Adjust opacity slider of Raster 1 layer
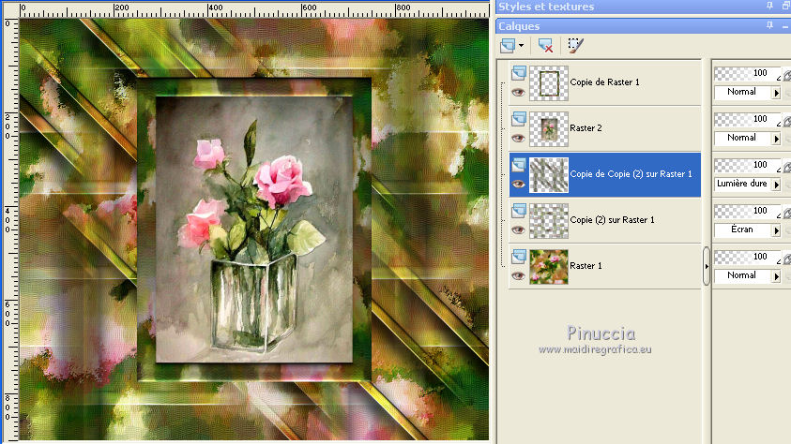791x444 pixels. pyautogui.click(x=747, y=257)
